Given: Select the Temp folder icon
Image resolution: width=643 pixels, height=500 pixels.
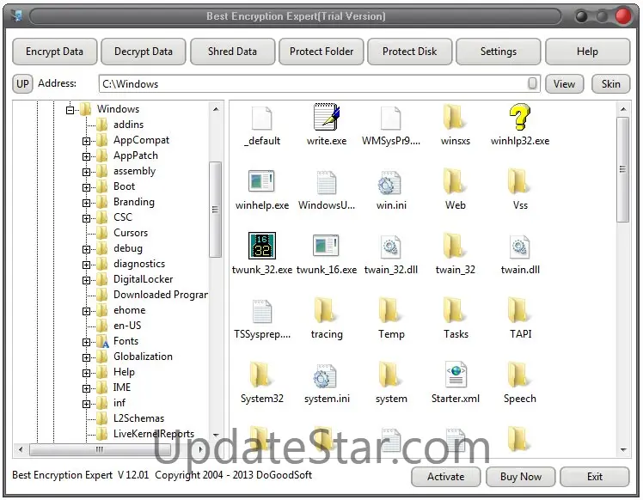Looking at the screenshot, I should click(389, 310).
